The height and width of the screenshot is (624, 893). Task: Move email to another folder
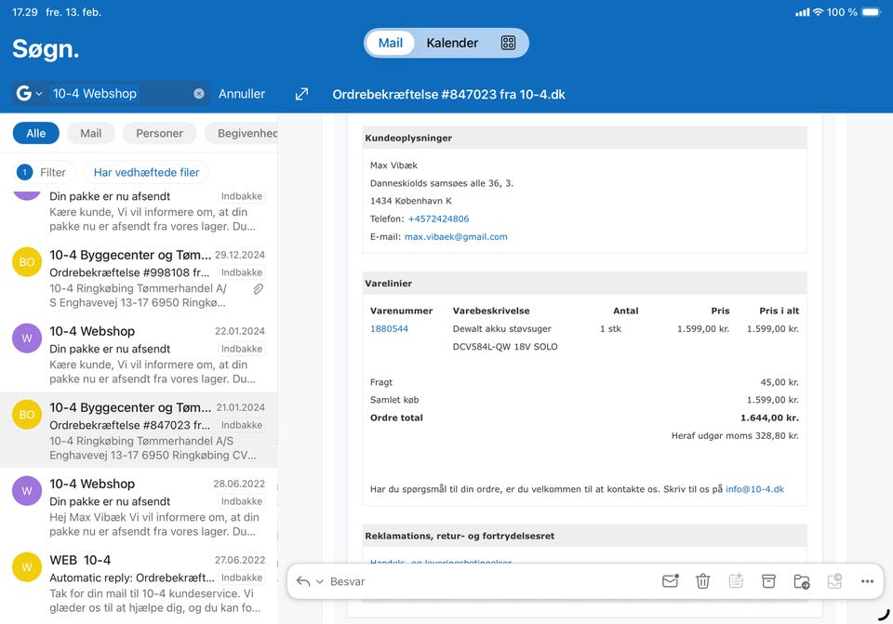pos(801,581)
